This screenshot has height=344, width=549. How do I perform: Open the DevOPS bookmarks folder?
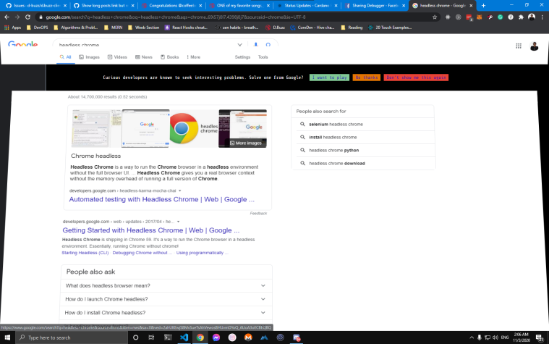[37, 28]
